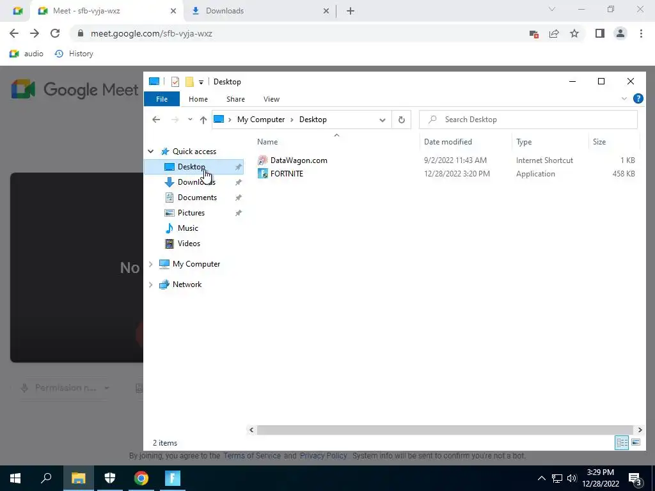
Task: Click Explorer back navigation arrow
Action: [156, 120]
